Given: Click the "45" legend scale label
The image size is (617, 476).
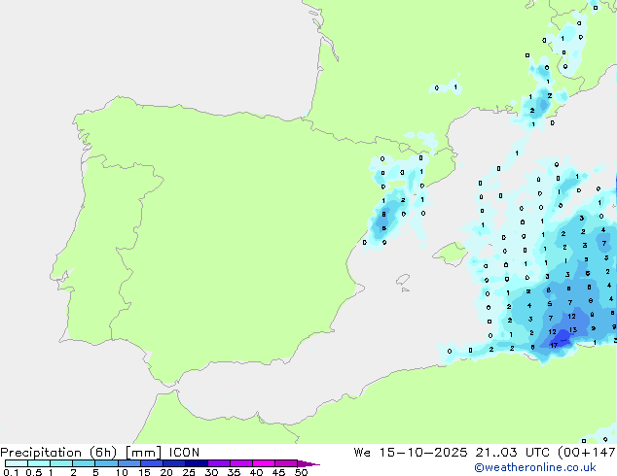Looking at the screenshot, I should click(278, 472).
